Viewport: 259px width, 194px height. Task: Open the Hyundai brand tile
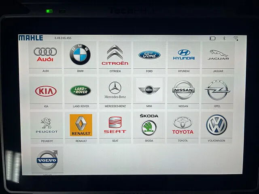pos(184,56)
